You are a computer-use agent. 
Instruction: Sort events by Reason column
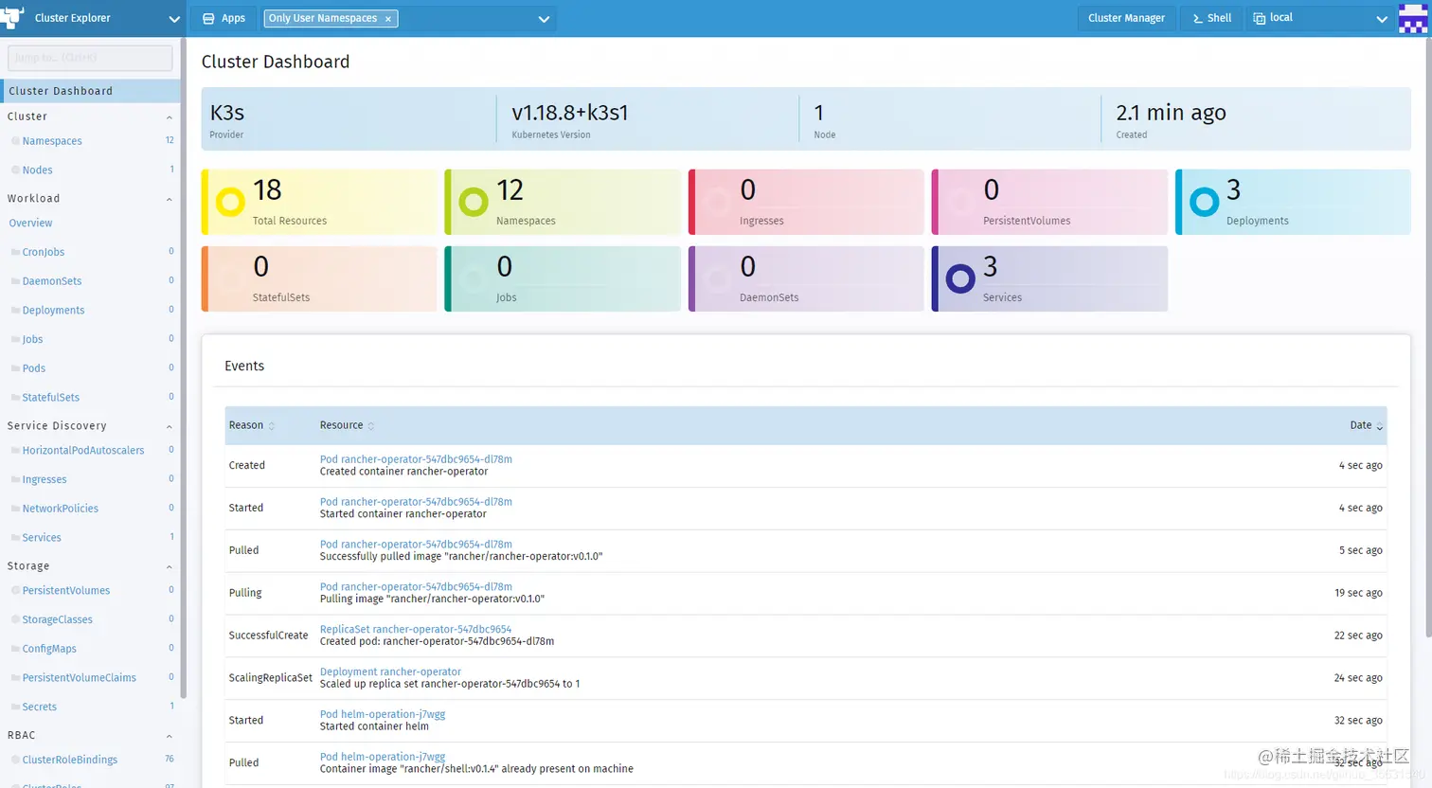click(252, 426)
